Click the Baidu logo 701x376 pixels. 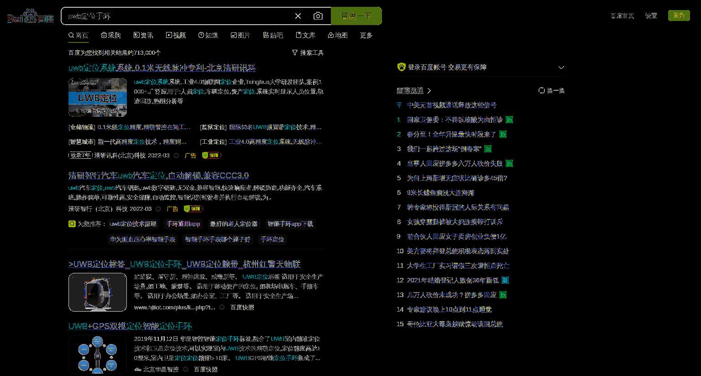point(31,17)
